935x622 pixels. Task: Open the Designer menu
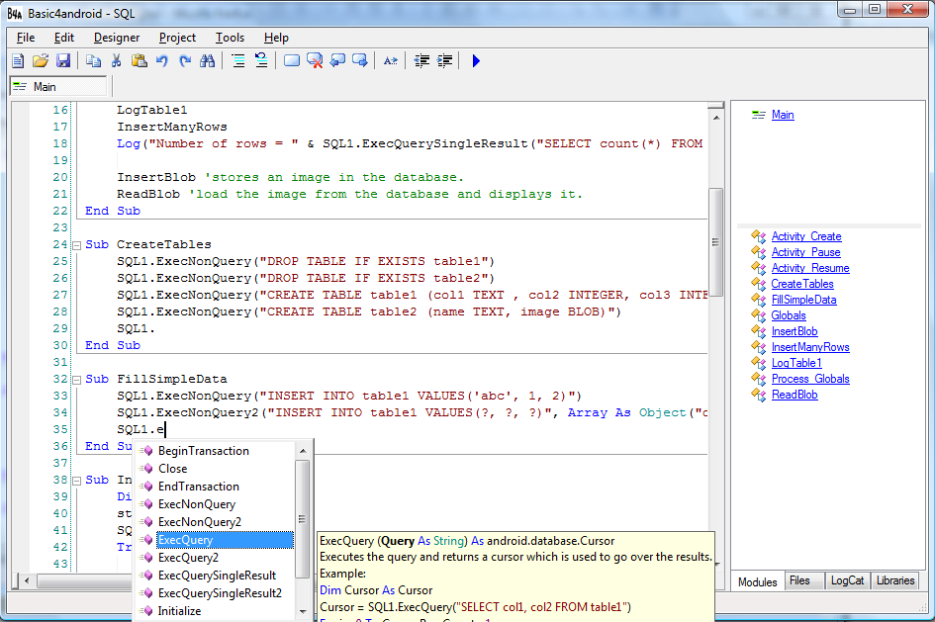coord(117,38)
